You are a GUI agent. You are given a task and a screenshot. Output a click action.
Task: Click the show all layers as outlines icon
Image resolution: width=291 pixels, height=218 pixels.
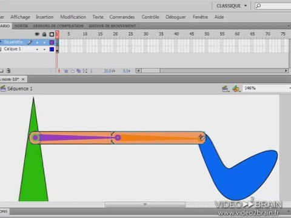coord(52,35)
